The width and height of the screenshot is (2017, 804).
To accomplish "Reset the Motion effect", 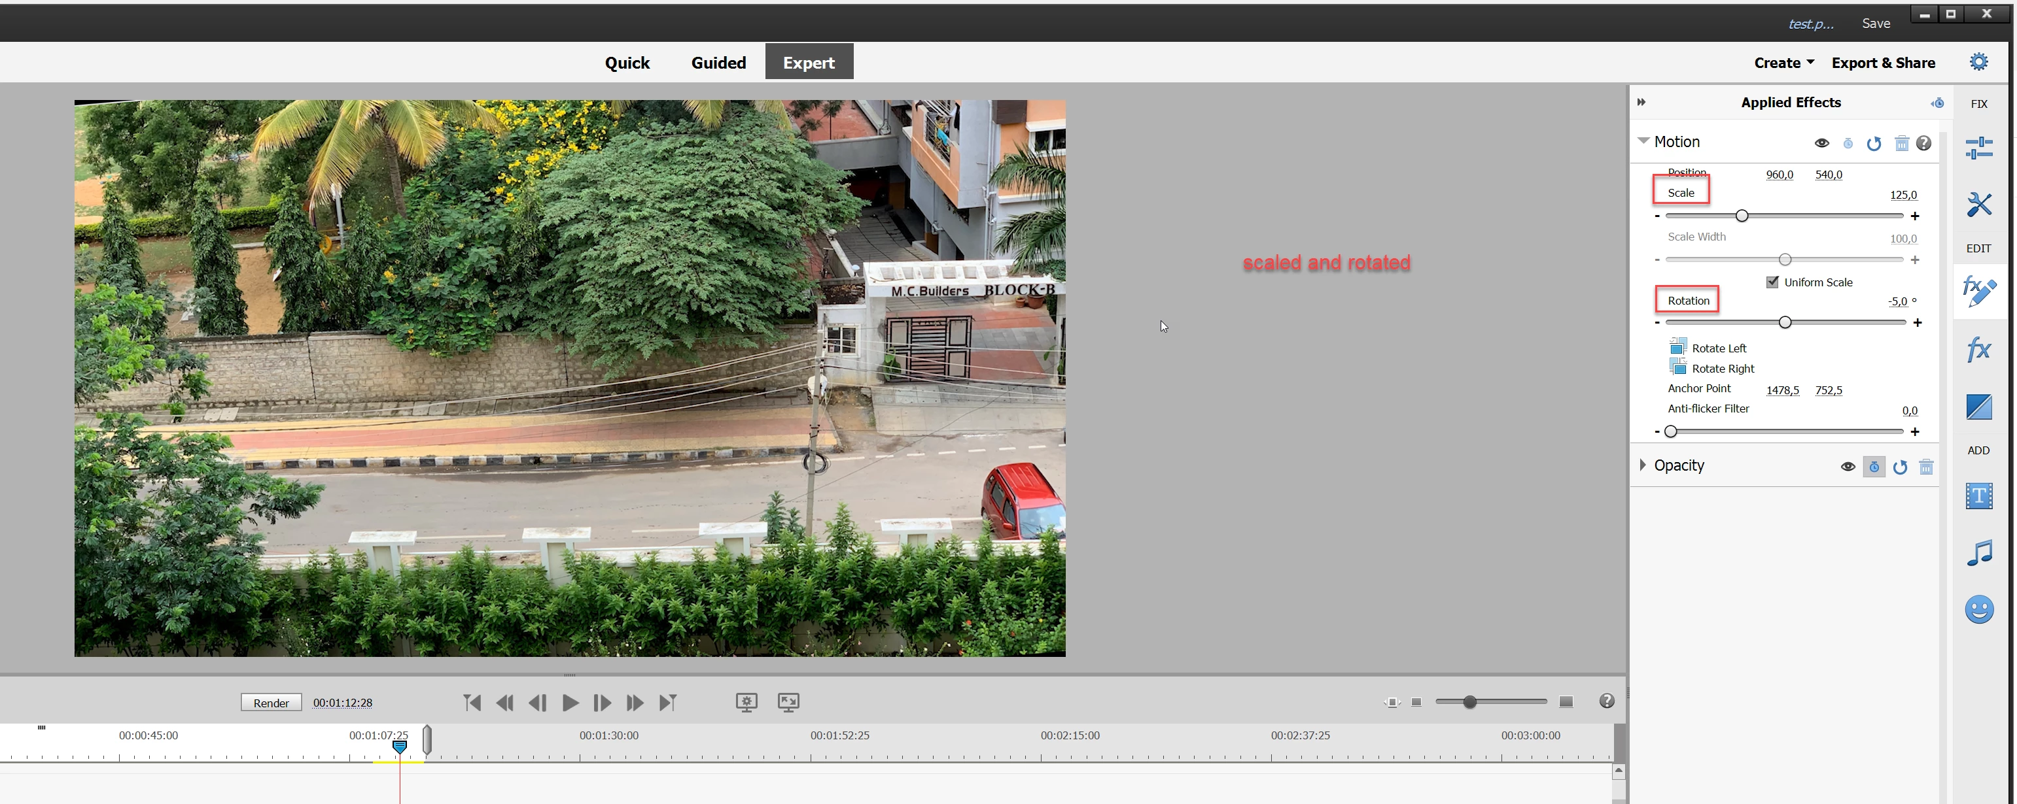I will 1874,143.
